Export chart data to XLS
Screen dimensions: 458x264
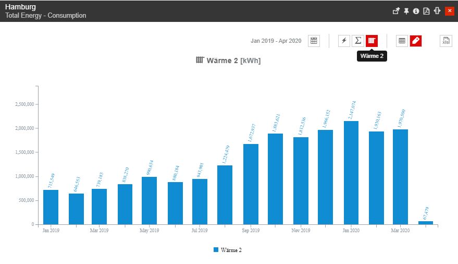445,41
